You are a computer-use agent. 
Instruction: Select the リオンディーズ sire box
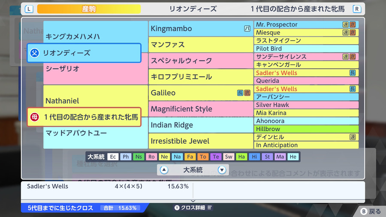tap(84, 53)
